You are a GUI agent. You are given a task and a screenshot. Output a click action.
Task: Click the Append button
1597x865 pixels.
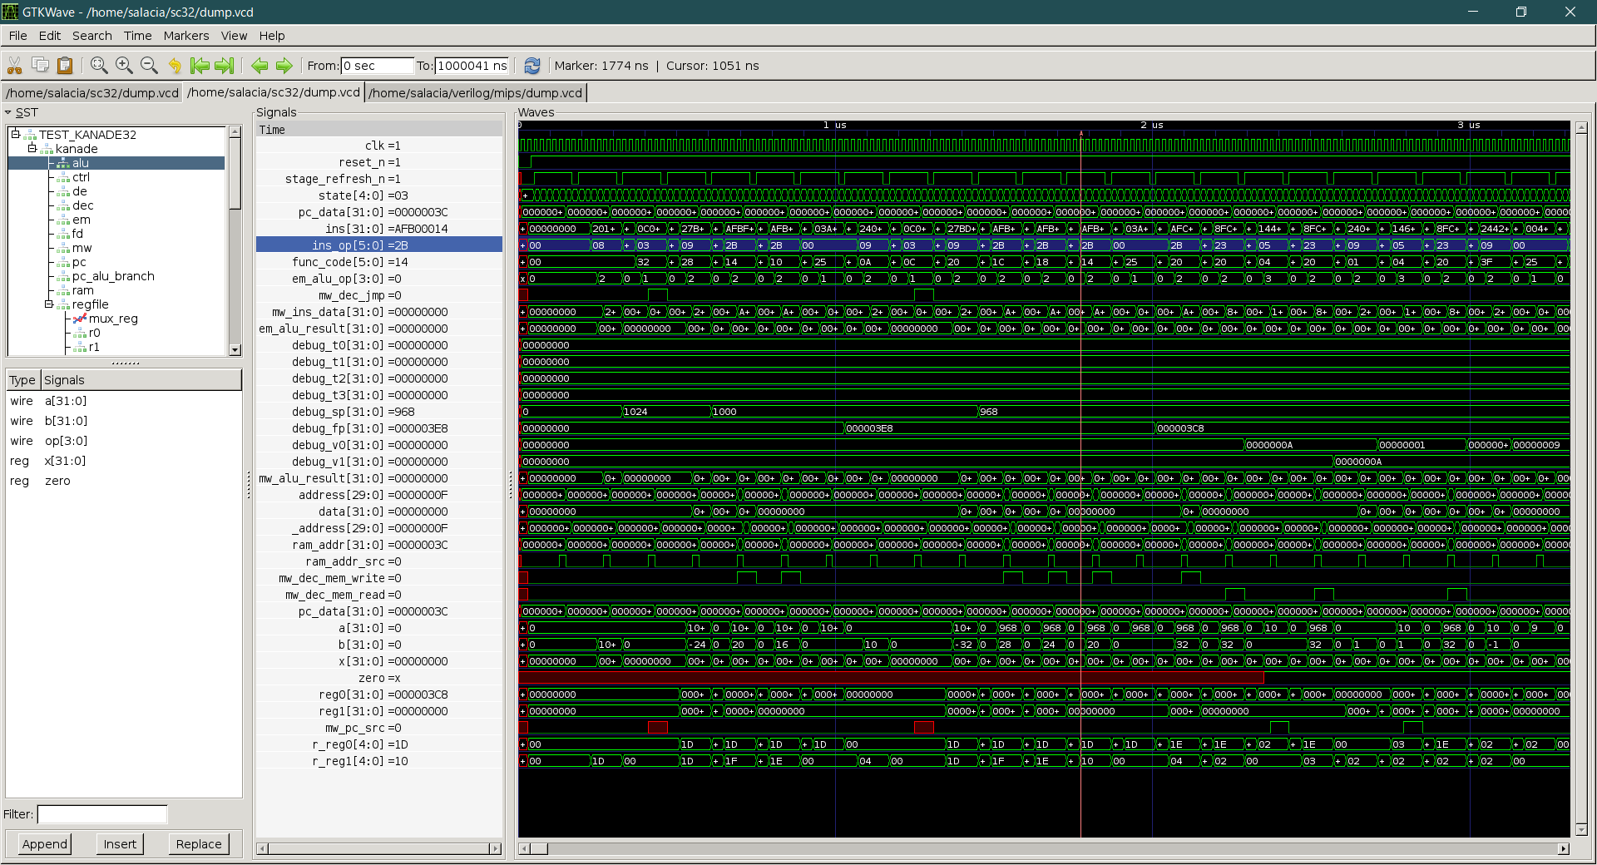click(45, 844)
